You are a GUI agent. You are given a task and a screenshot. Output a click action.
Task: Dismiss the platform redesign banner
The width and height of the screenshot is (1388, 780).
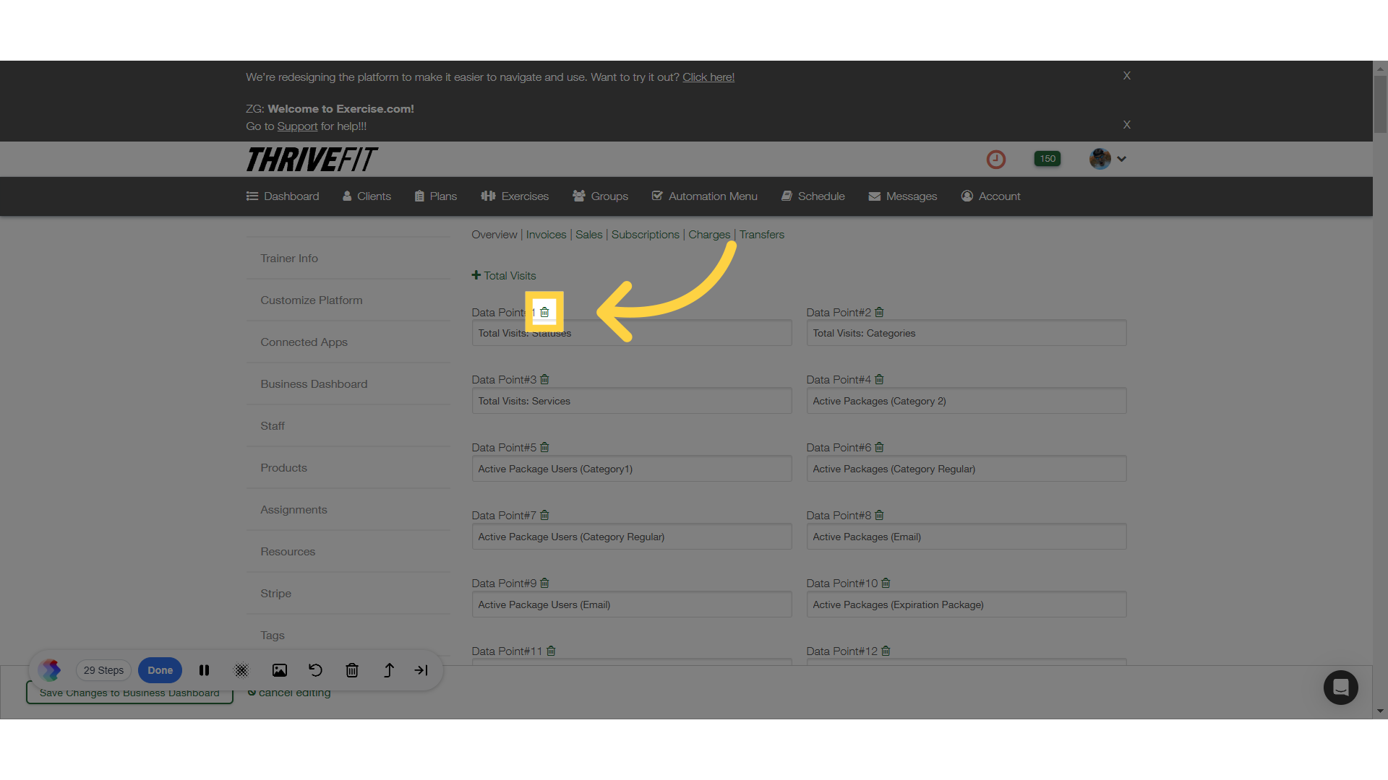click(x=1127, y=75)
